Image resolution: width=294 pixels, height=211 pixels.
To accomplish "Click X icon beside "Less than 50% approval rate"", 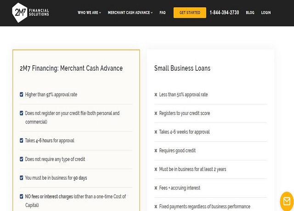I will click(156, 95).
